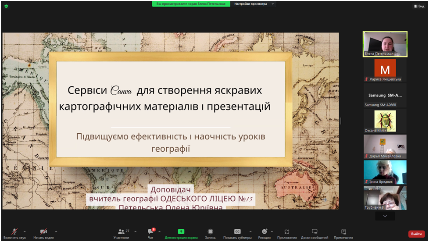Click the green encryption shield icon

pyautogui.click(x=6, y=6)
